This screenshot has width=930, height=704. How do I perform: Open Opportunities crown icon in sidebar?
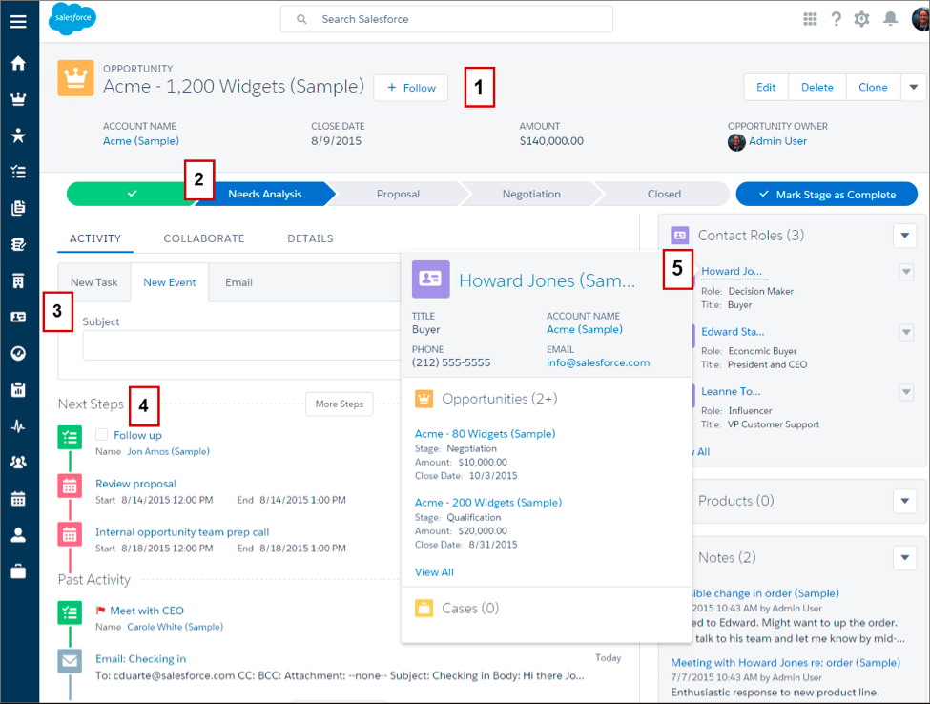pyautogui.click(x=18, y=99)
